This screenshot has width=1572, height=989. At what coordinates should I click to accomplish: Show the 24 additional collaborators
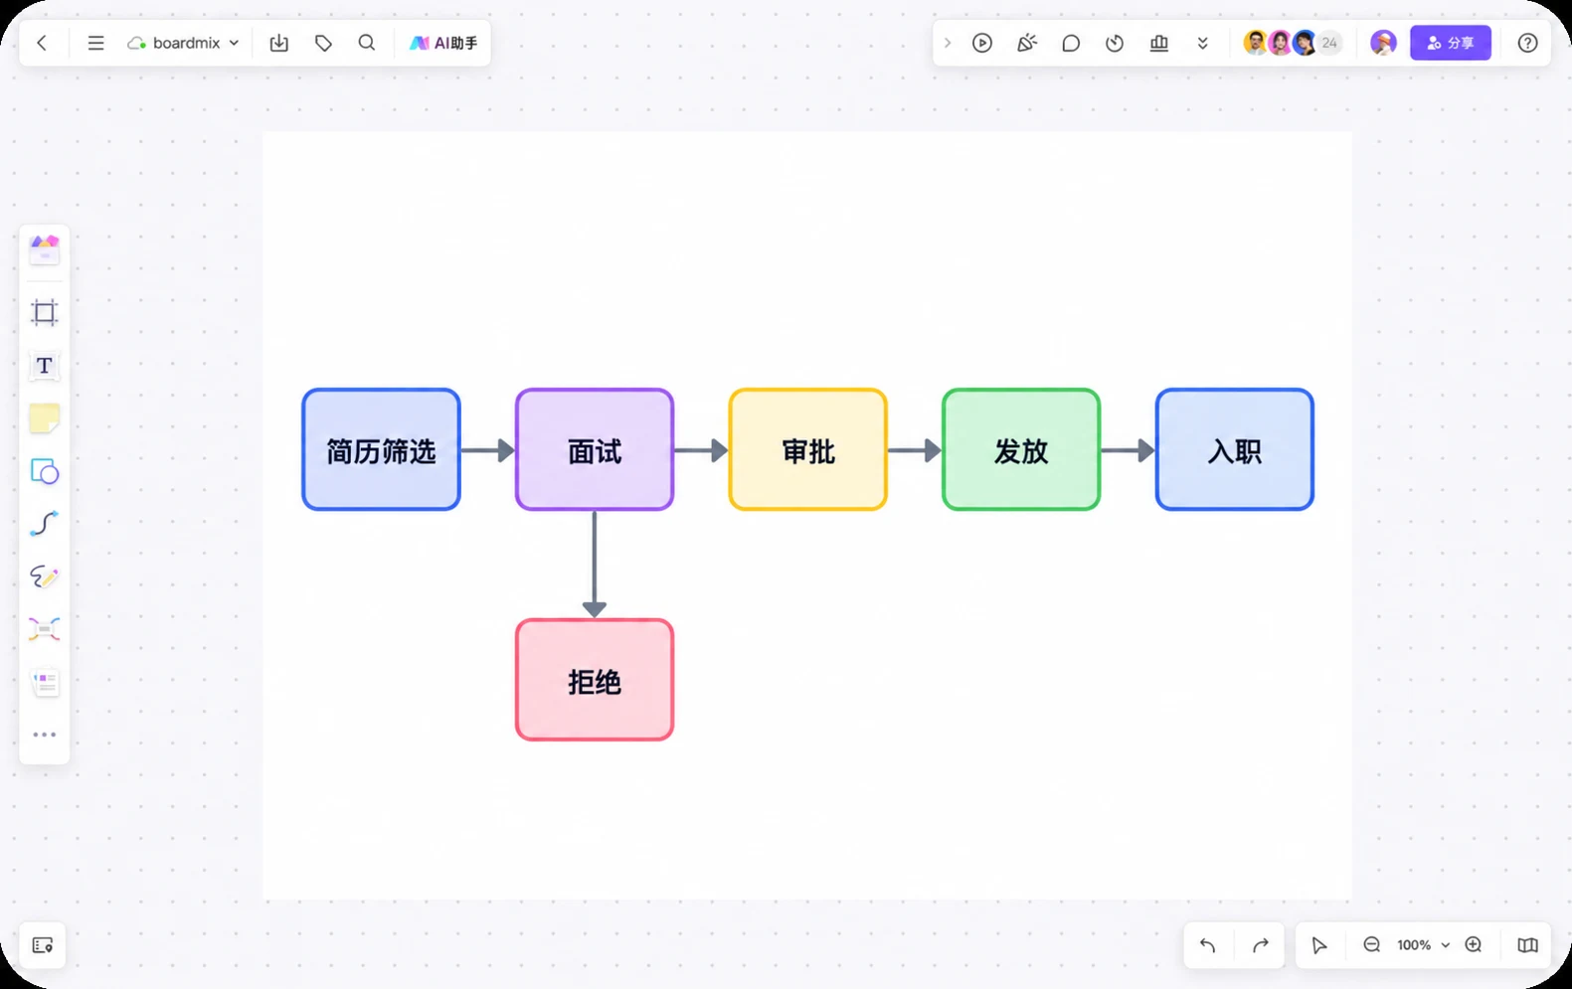(1329, 43)
